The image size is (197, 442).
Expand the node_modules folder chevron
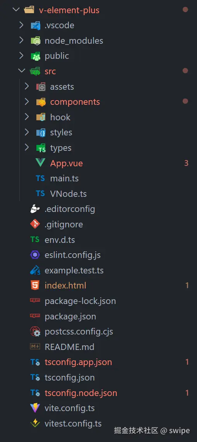click(21, 40)
